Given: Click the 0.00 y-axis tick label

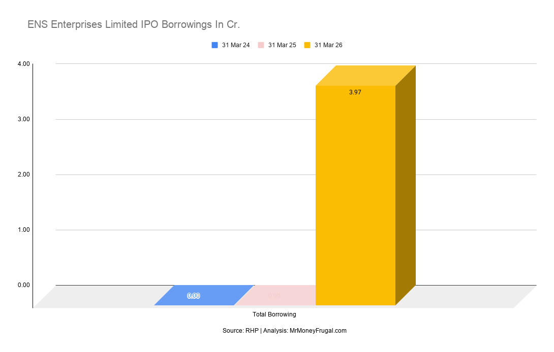Looking at the screenshot, I should click(x=24, y=285).
